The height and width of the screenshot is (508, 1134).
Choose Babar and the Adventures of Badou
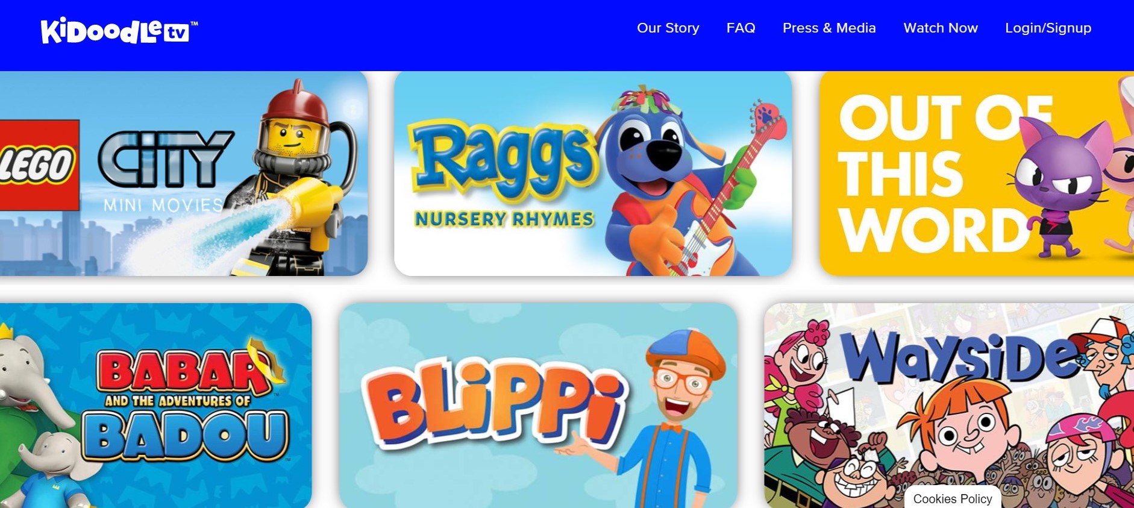(x=155, y=406)
